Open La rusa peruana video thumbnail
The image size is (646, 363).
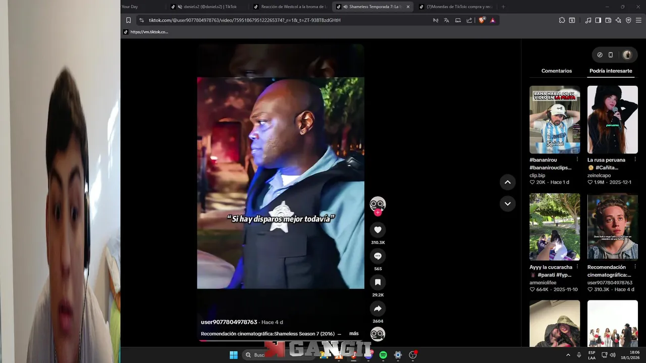pos(613,119)
